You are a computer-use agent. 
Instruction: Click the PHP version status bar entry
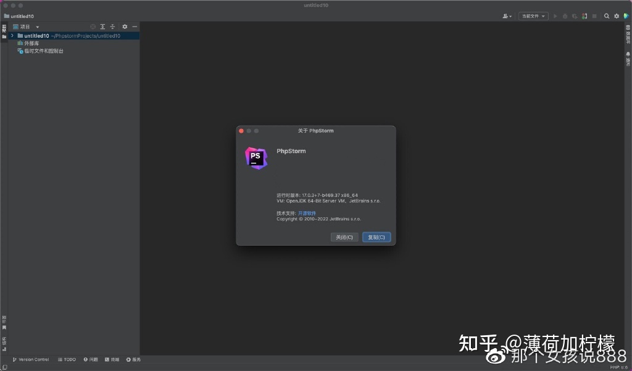(x=619, y=367)
